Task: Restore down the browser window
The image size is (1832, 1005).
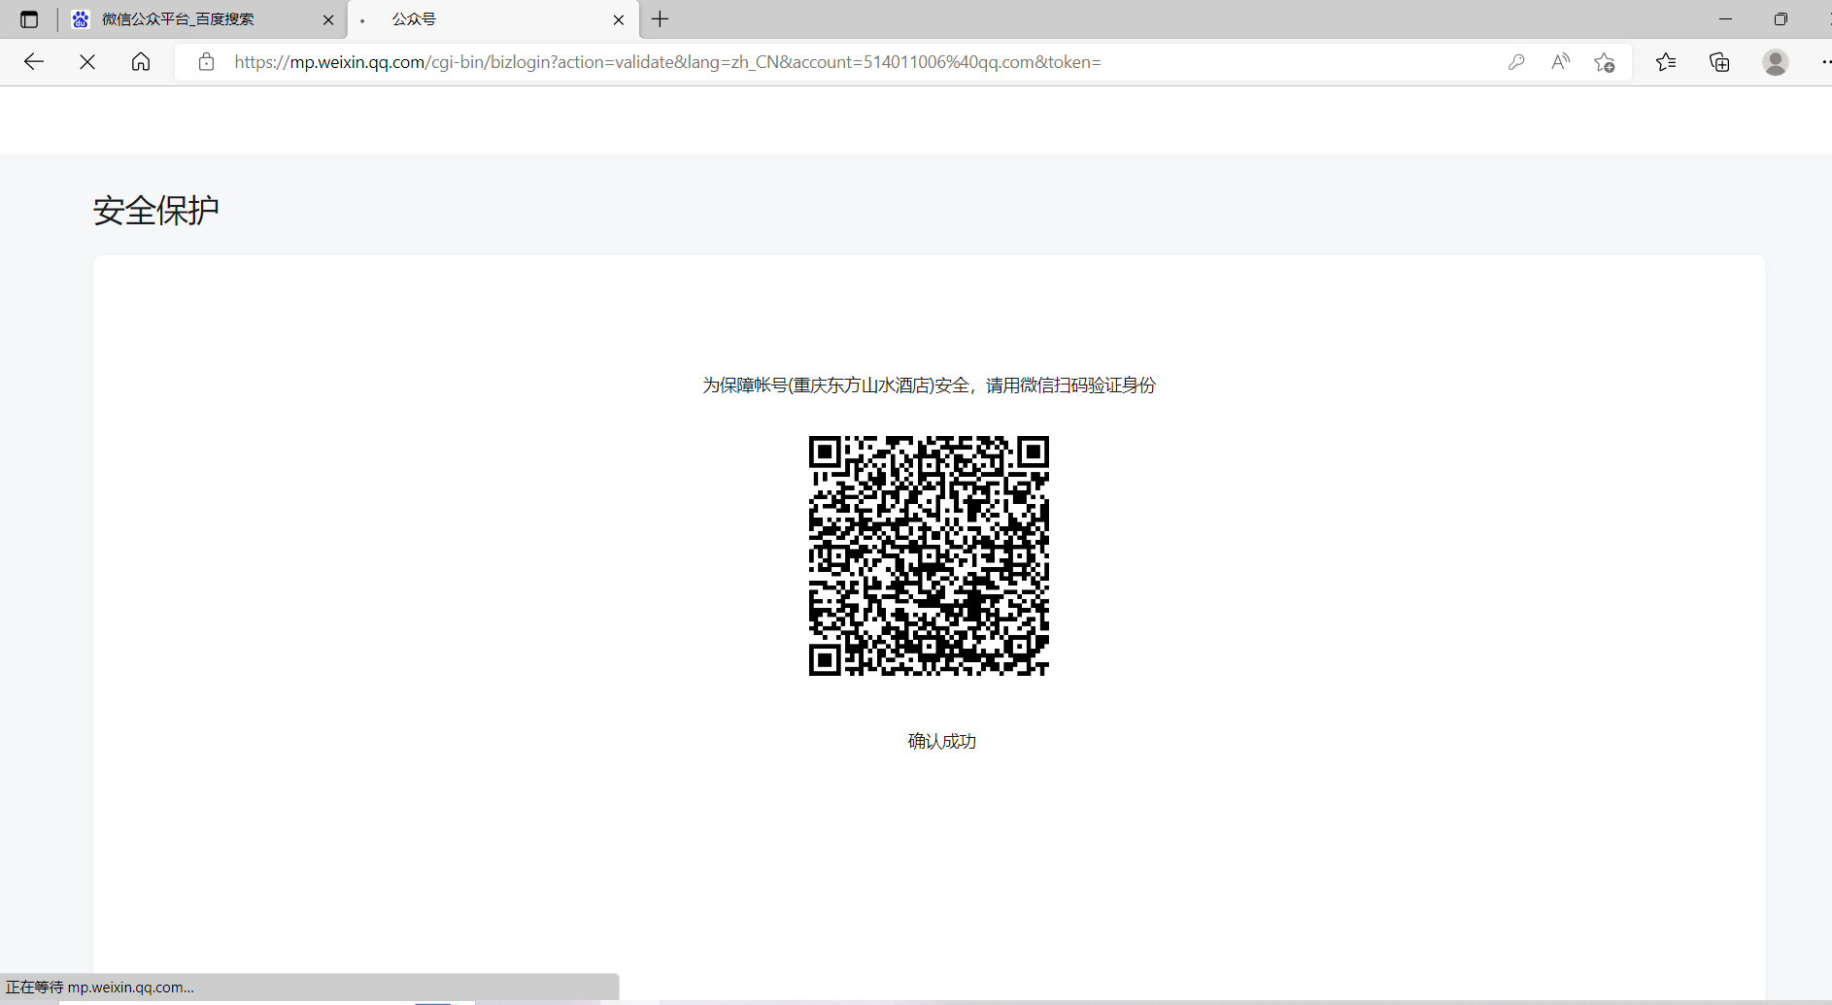Action: point(1781,19)
